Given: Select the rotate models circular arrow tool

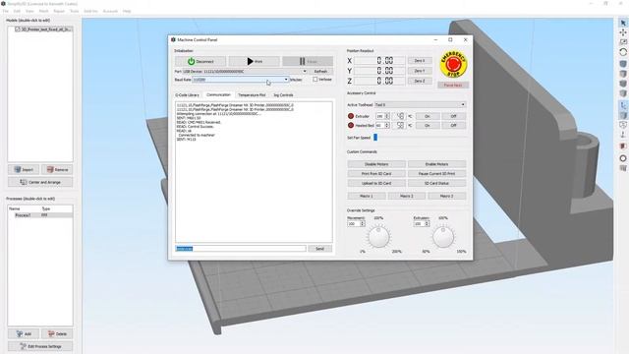Looking at the screenshot, I should click(623, 52).
